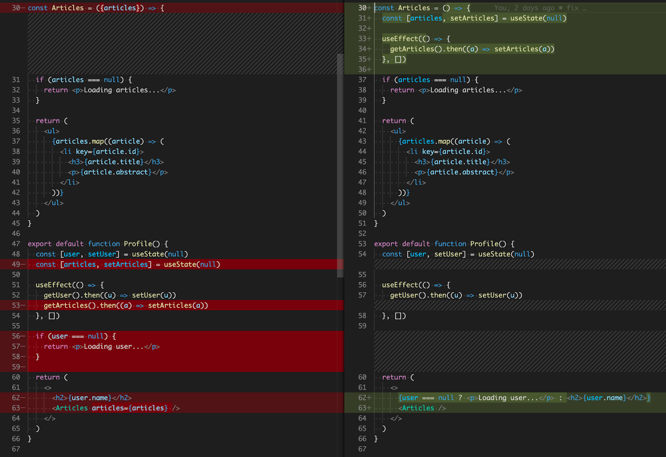Screen dimensions: 666x457
Task: Click gutter line number '32+' in right pane
Action: [365, 28]
